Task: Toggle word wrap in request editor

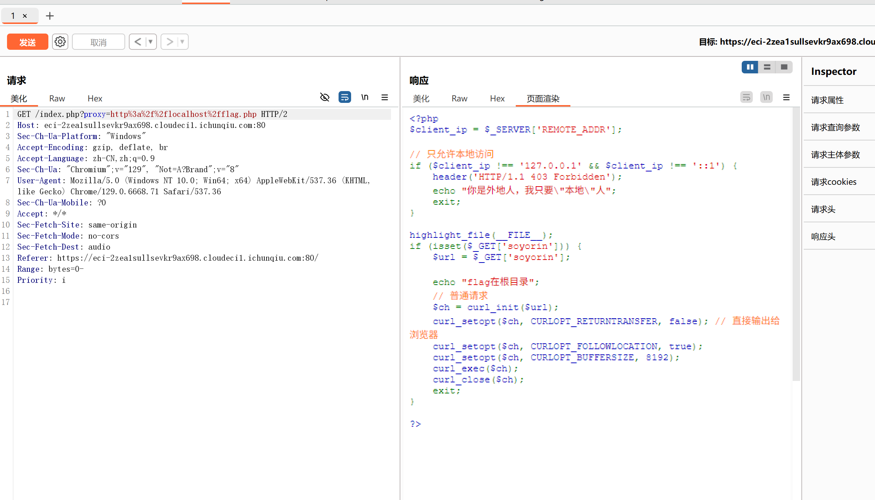Action: (x=344, y=97)
